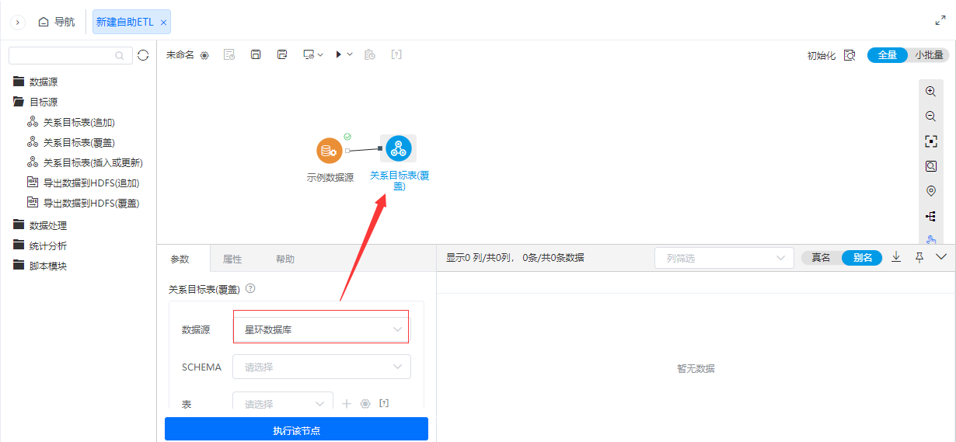Save the ETL flow as a copy
The image size is (956, 442).
pyautogui.click(x=282, y=54)
